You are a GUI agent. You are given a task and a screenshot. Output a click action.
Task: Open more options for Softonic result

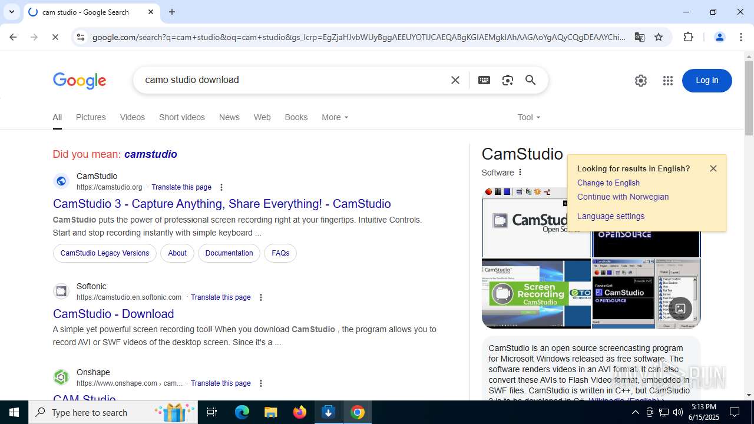tap(261, 297)
